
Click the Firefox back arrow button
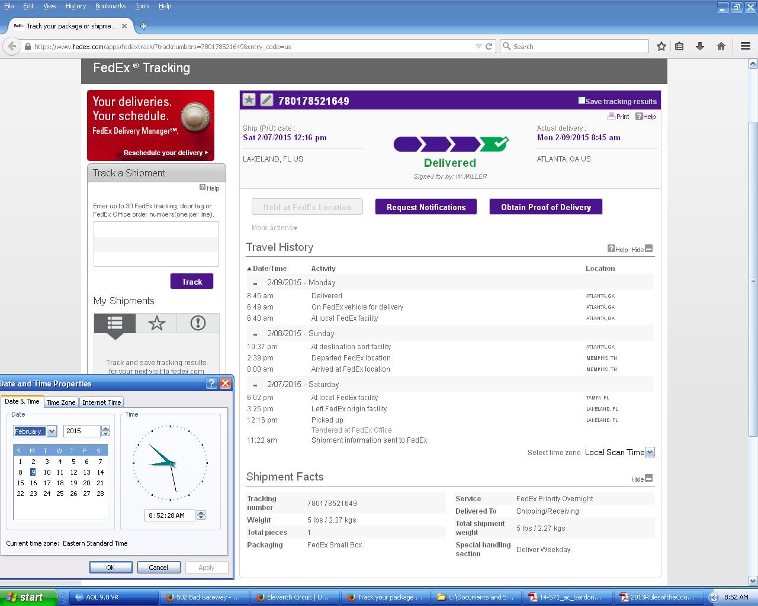[x=12, y=46]
